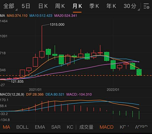Click the last green candlestick on chart
Image resolution: width=152 pixels, height=134 pixels.
pyautogui.click(x=139, y=72)
